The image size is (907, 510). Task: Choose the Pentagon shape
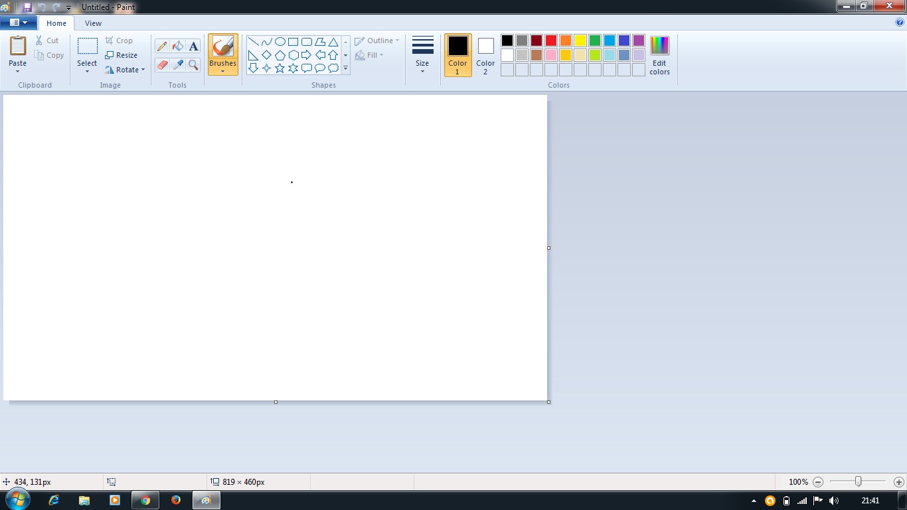(x=280, y=54)
